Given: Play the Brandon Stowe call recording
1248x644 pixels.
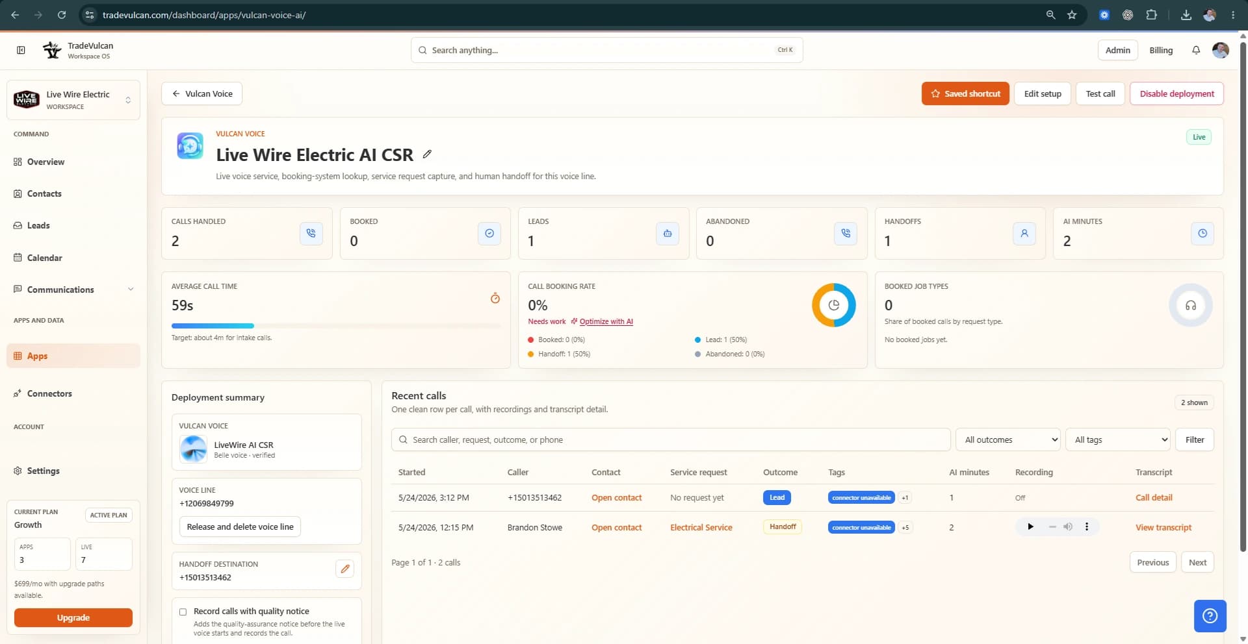Looking at the screenshot, I should coord(1030,526).
